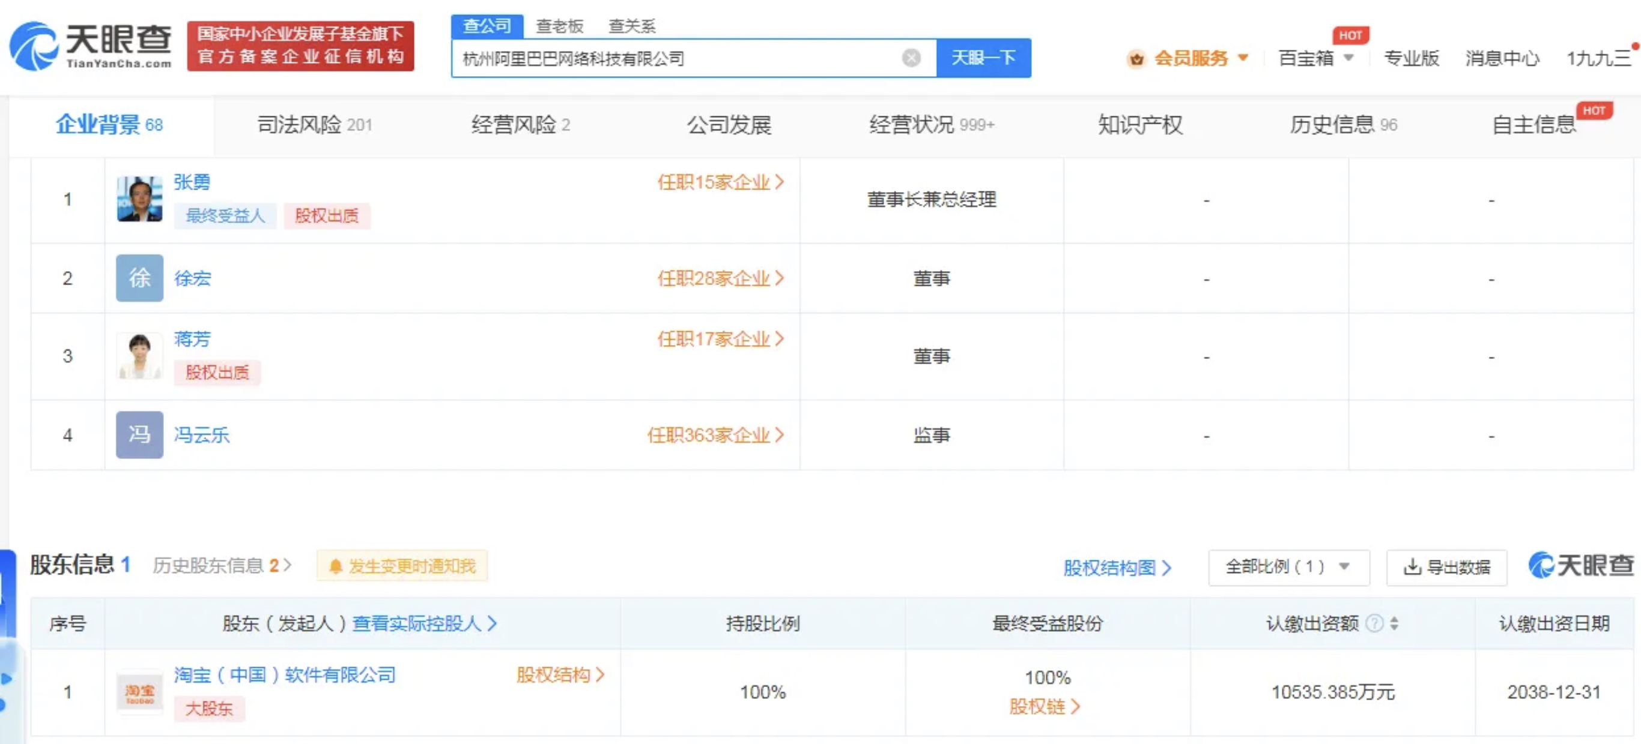Screen dimensions: 1641x744
Task: Open 张勇's profile photo
Action: [139, 199]
